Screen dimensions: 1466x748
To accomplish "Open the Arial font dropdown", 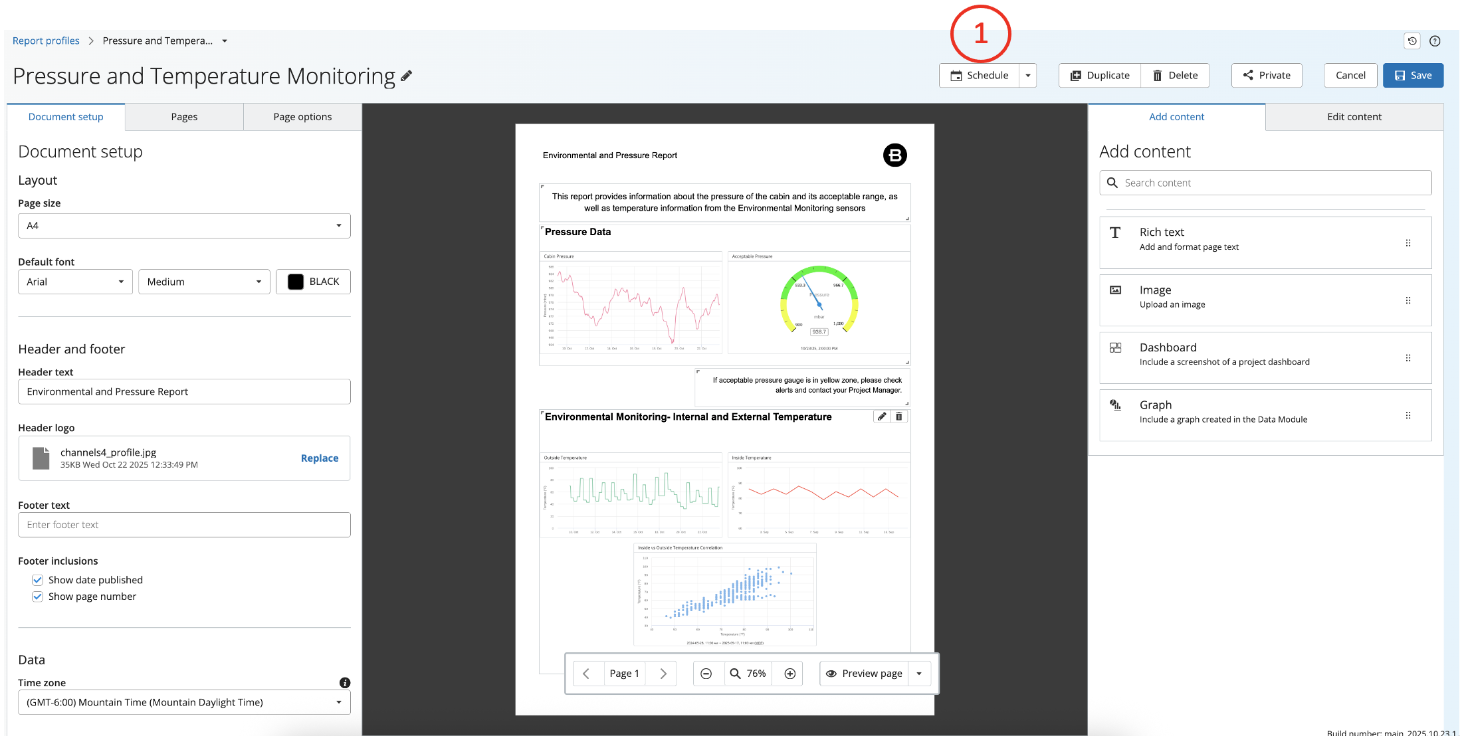I will [x=75, y=282].
